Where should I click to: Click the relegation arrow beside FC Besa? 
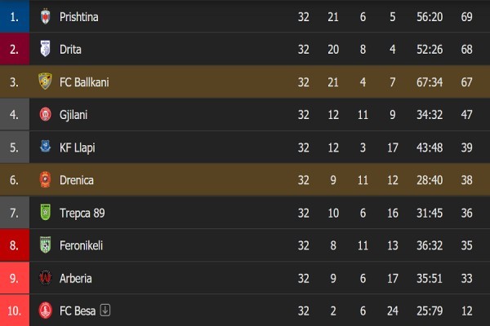click(105, 311)
